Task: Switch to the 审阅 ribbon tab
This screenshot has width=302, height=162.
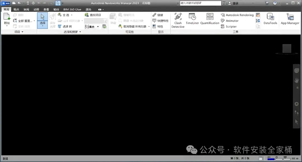Action: (x=26, y=10)
